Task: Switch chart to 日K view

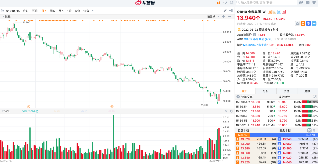Action: 44,11
